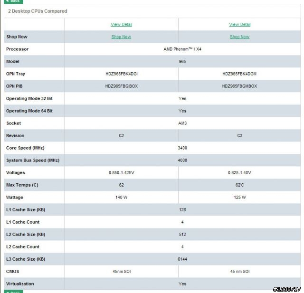Click the 'Wattage' row label
304x293 pixels.
tap(15, 198)
